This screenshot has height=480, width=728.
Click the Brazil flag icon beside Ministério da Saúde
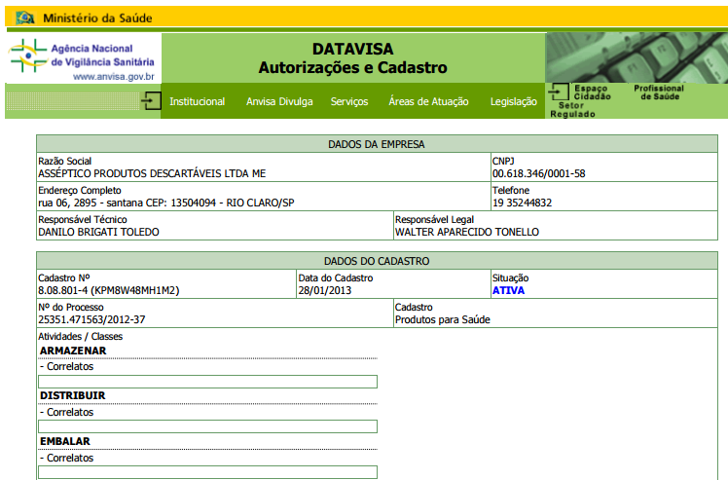[25, 18]
